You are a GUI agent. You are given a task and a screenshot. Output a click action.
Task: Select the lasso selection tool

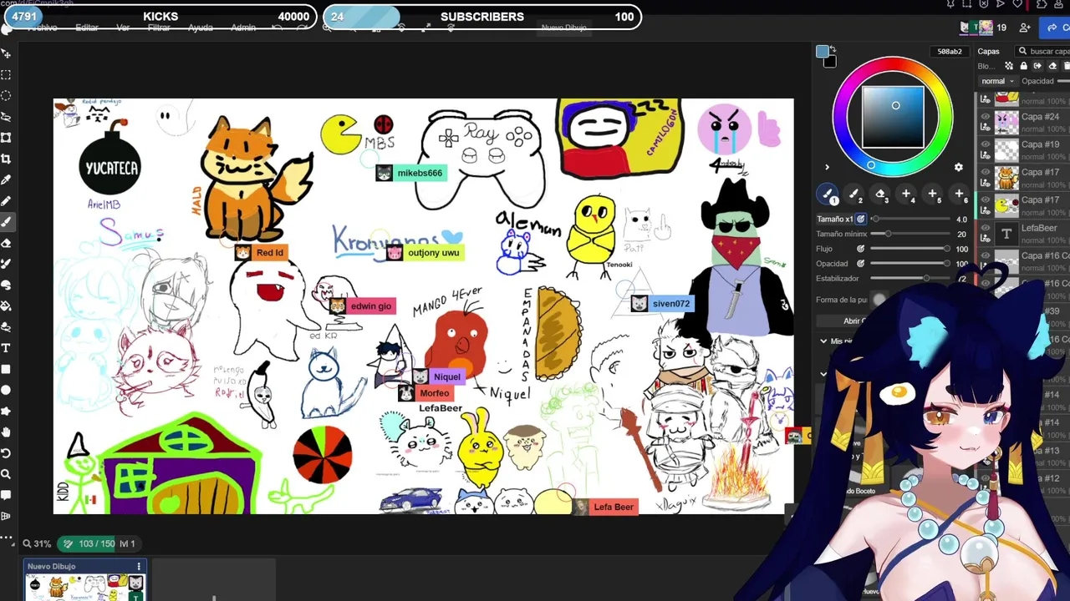[x=6, y=116]
